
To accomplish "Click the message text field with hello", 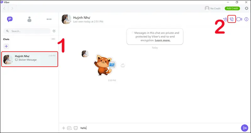I will (x=159, y=128).
